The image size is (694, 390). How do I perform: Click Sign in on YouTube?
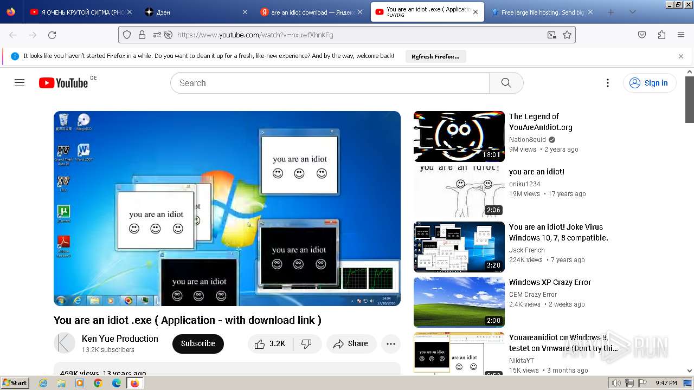(650, 83)
